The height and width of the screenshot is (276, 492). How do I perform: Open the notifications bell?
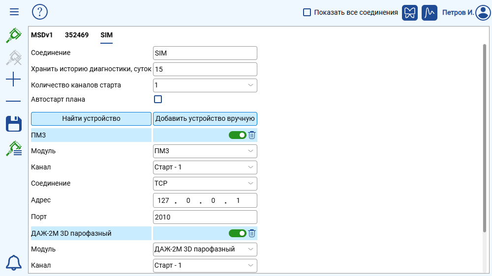(14, 263)
